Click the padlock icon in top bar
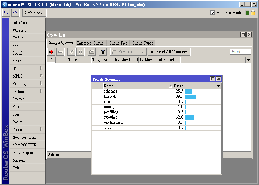Image resolution: width=259 pixels, height=185 pixels. [253, 13]
